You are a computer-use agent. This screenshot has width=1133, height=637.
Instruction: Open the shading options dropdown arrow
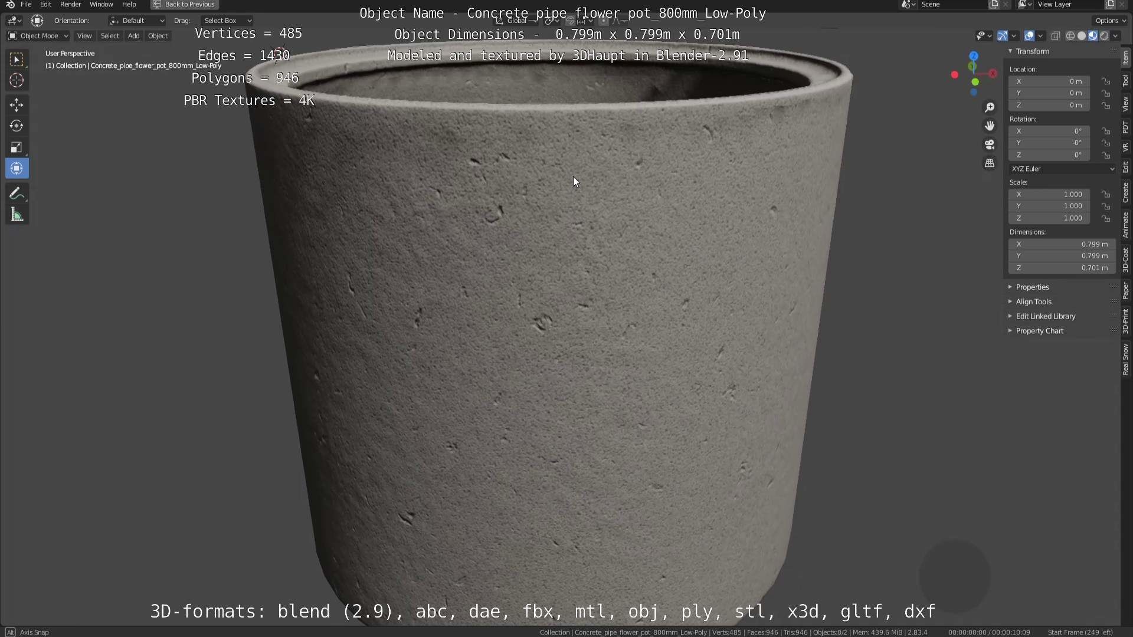click(x=1115, y=36)
